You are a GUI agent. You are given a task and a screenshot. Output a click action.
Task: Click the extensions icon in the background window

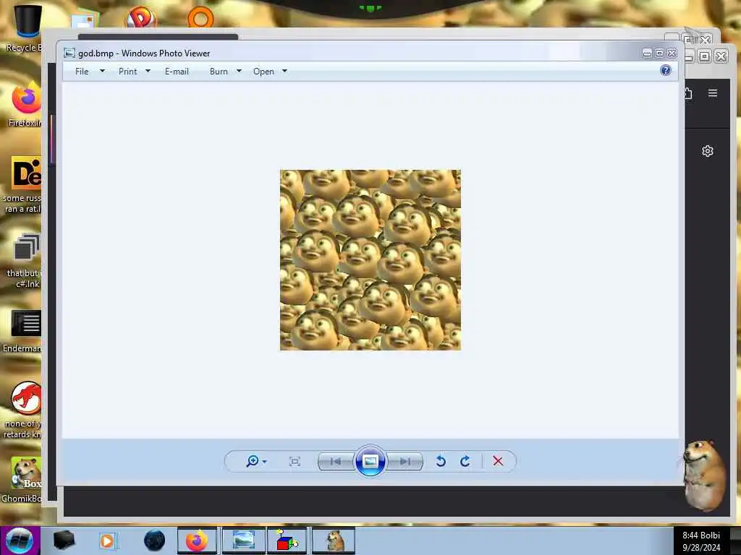pos(688,93)
